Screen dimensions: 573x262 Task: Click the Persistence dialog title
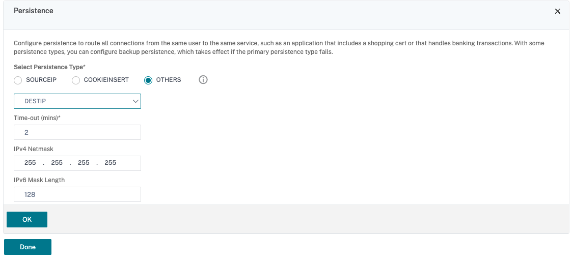(34, 11)
